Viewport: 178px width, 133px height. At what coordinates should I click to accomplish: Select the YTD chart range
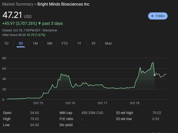coord(64,43)
